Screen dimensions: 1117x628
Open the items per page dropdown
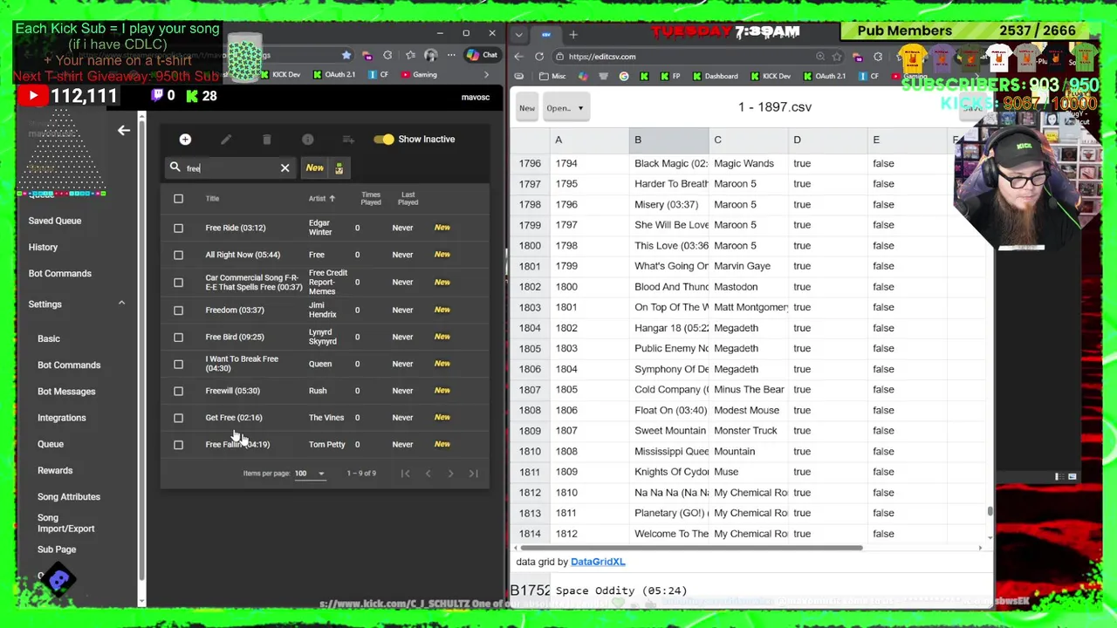click(310, 474)
